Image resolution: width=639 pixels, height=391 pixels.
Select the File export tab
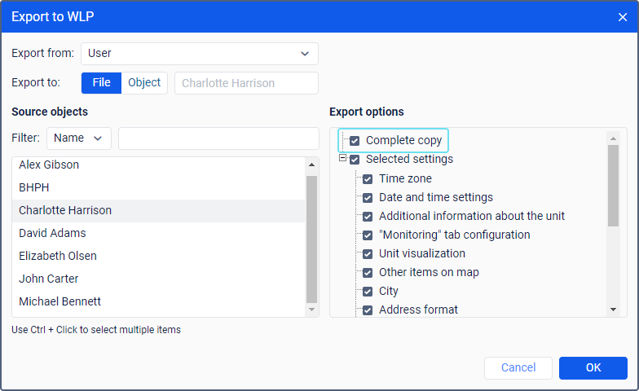coord(101,83)
